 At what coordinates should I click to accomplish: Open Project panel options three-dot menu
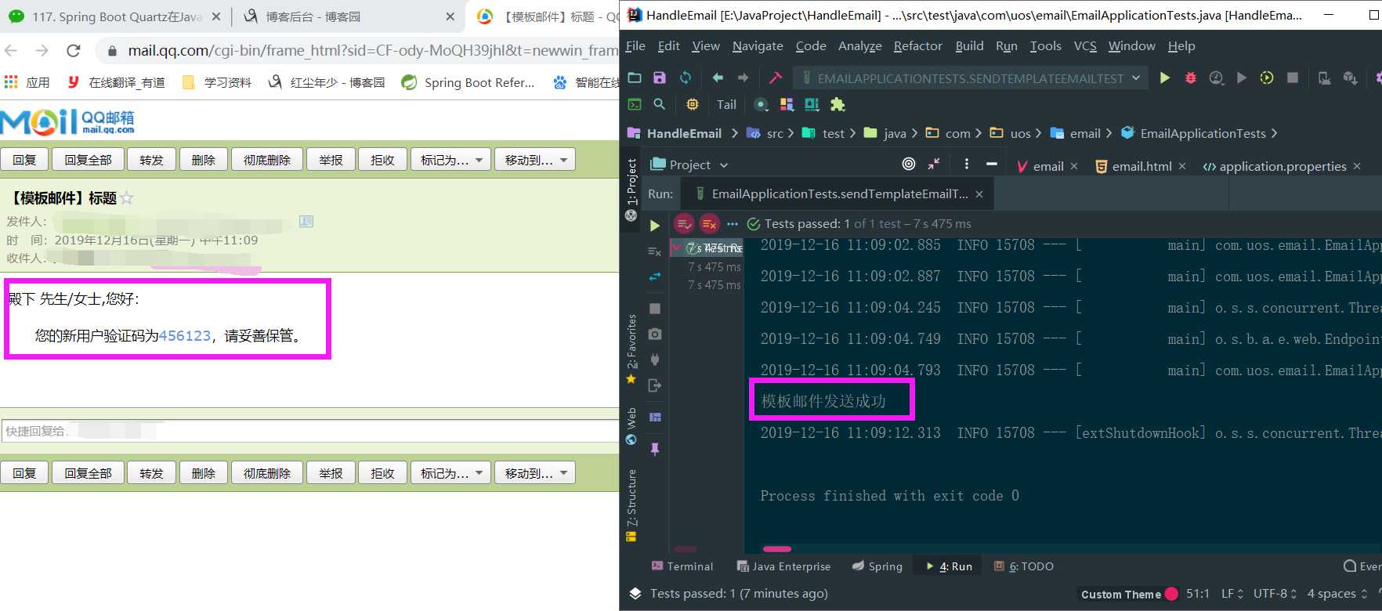(x=967, y=164)
